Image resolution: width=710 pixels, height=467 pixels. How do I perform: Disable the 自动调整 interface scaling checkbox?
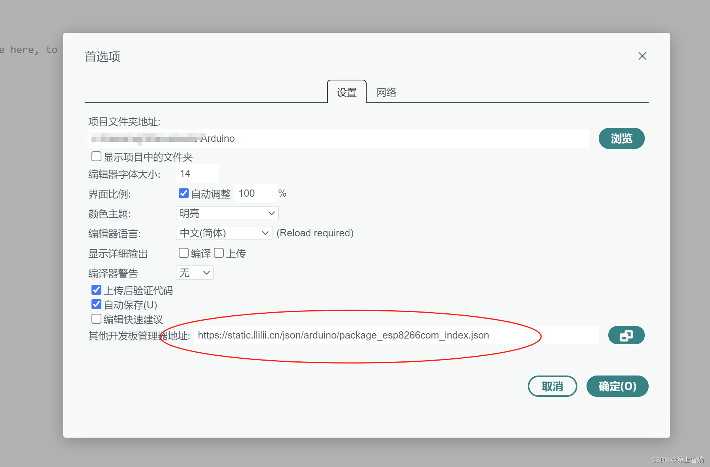click(183, 193)
